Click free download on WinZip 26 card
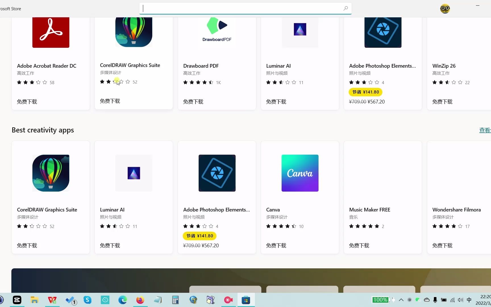491x307 pixels. [442, 102]
